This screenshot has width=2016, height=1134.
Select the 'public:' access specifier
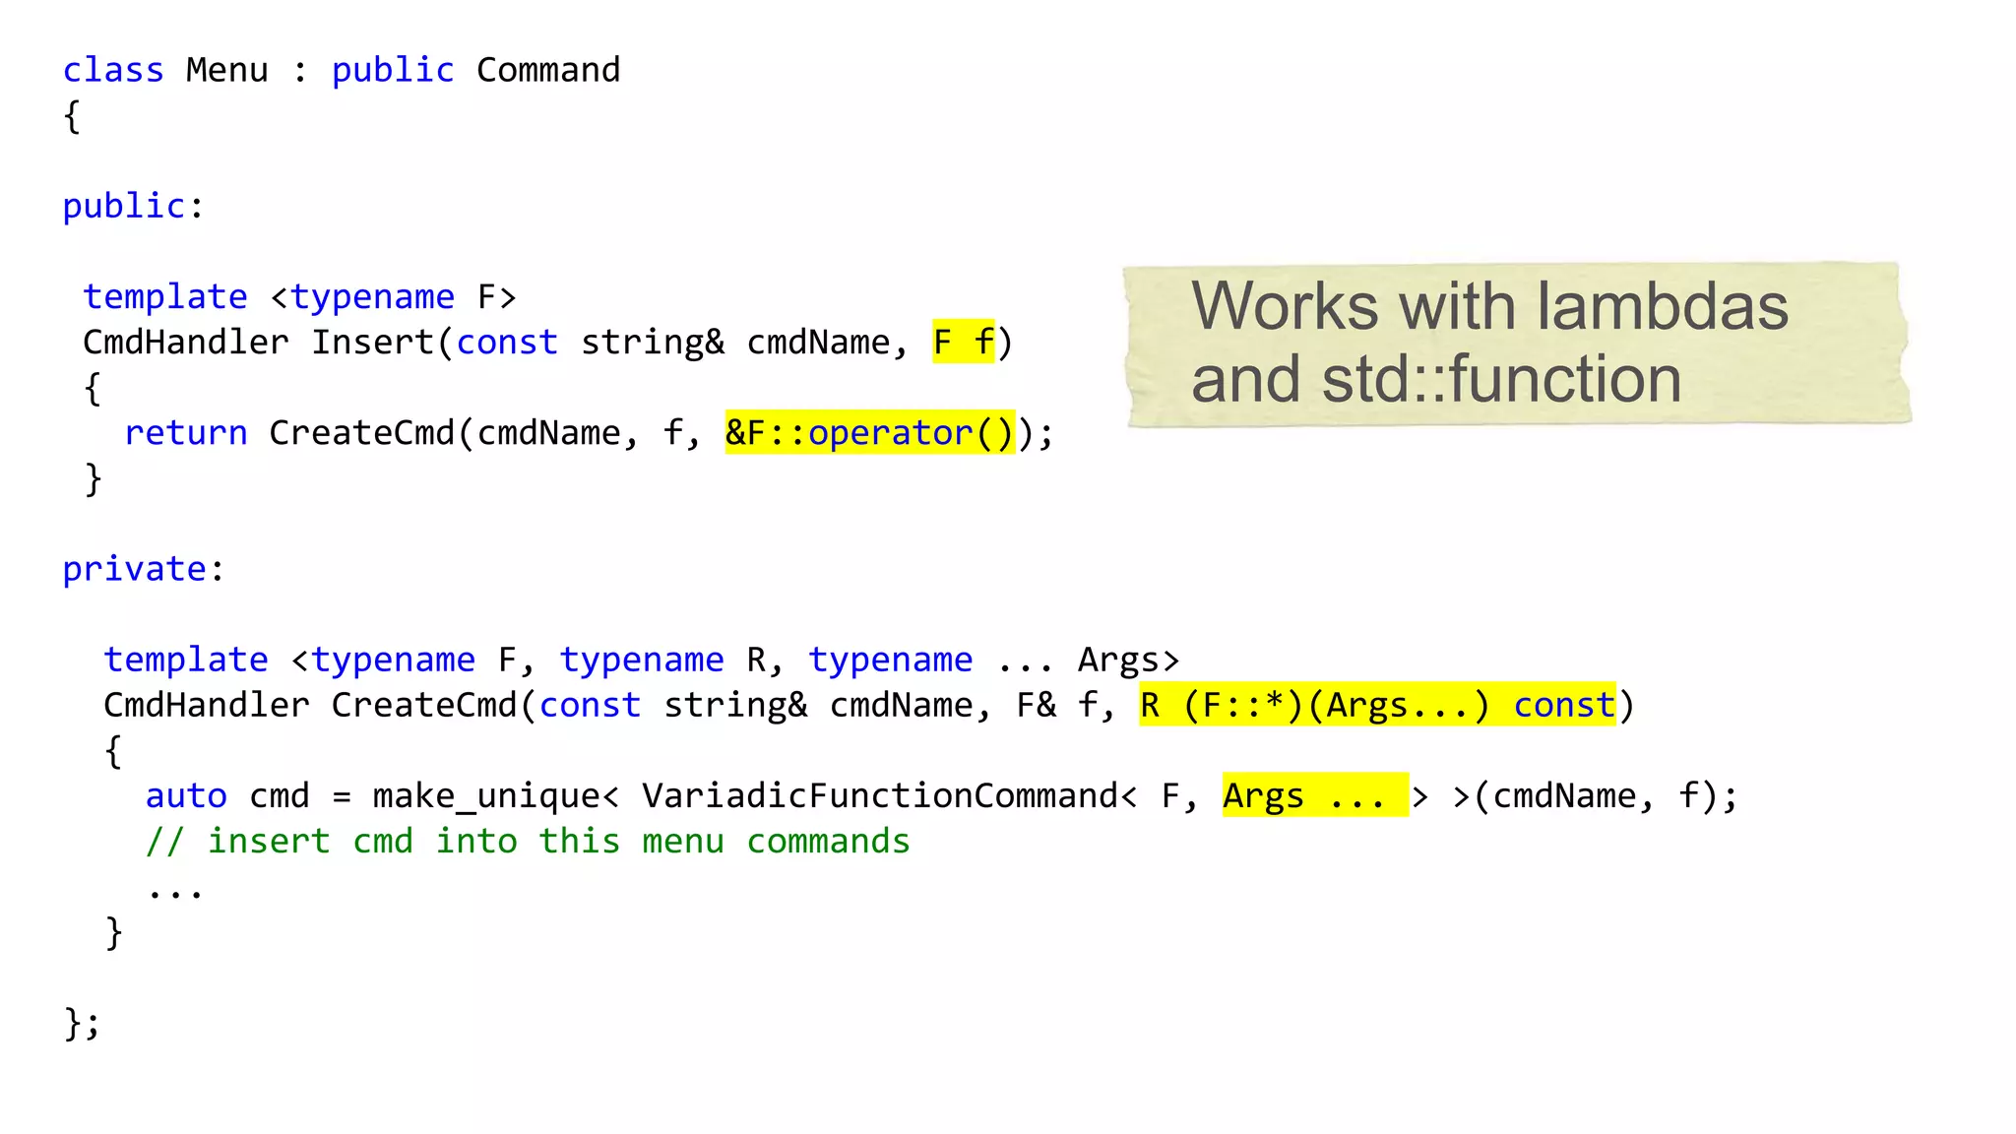(x=133, y=206)
